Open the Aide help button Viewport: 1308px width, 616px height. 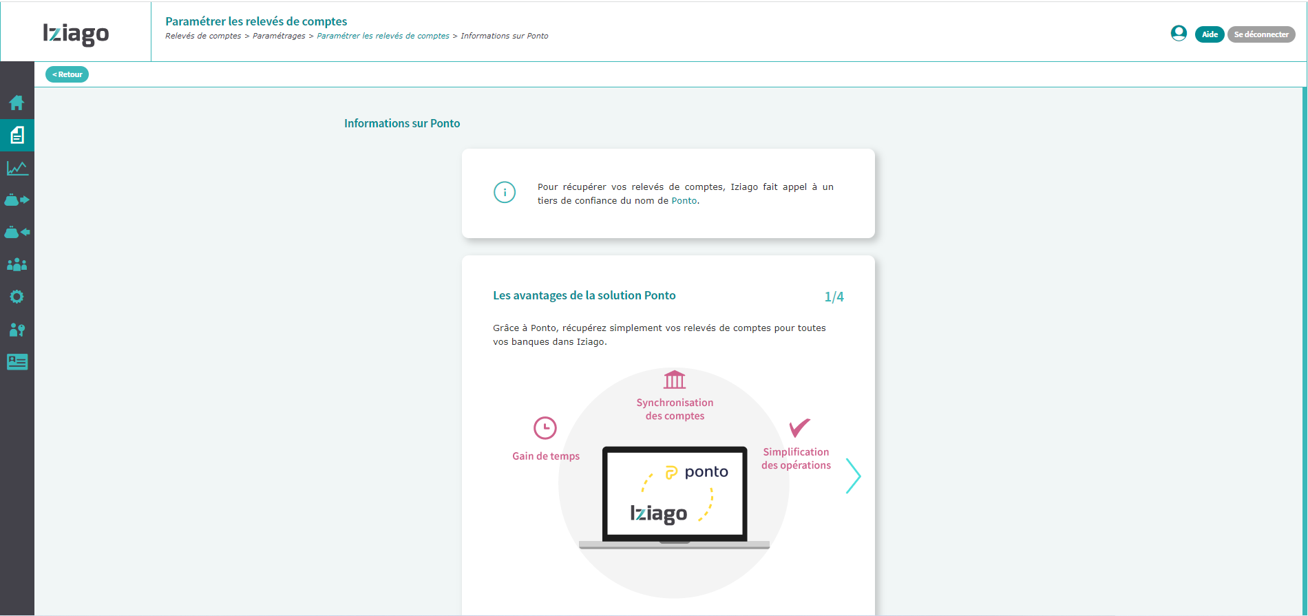point(1210,34)
